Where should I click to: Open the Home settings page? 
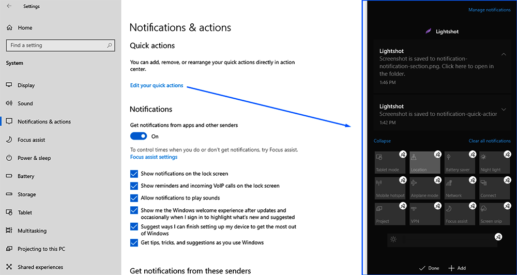coord(20,28)
